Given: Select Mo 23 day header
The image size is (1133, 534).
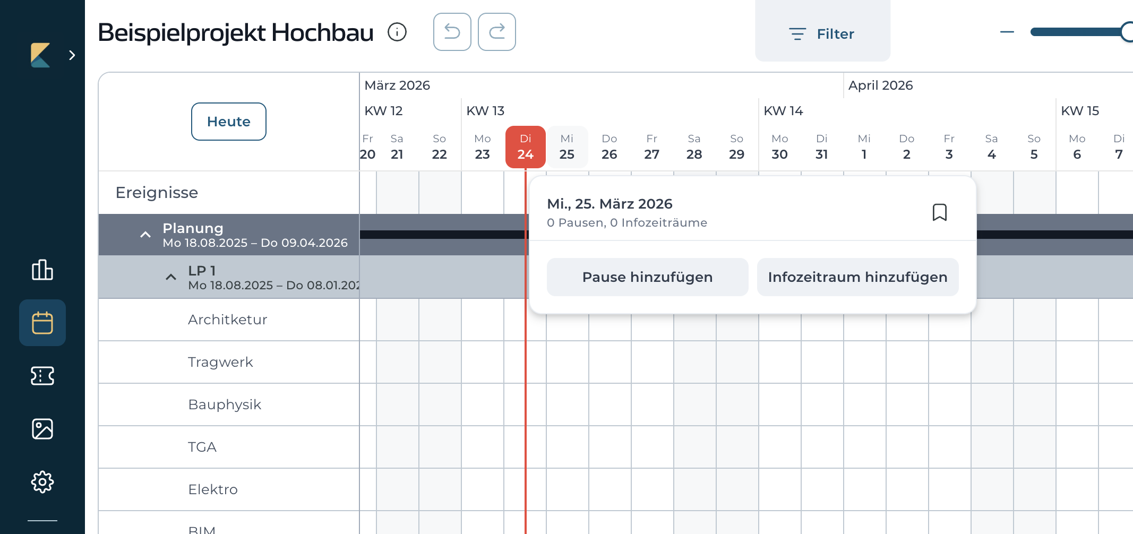Looking at the screenshot, I should coord(483,147).
